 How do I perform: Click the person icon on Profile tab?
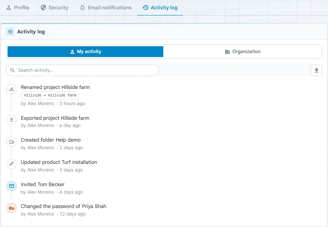point(9,8)
